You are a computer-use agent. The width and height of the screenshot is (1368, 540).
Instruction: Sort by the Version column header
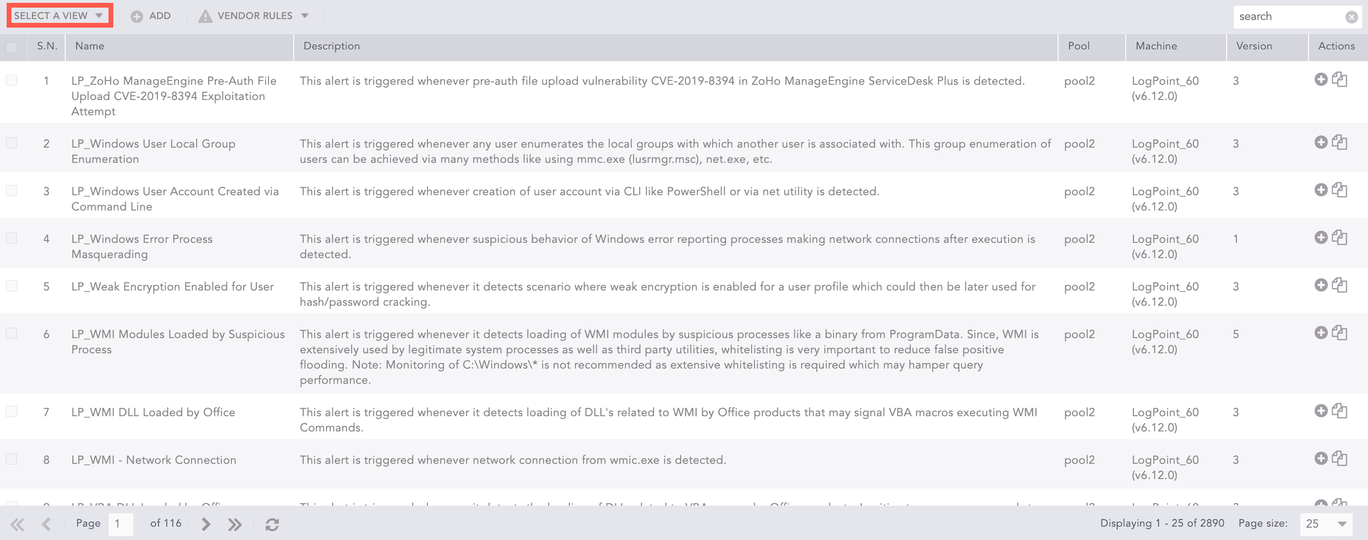coord(1254,46)
